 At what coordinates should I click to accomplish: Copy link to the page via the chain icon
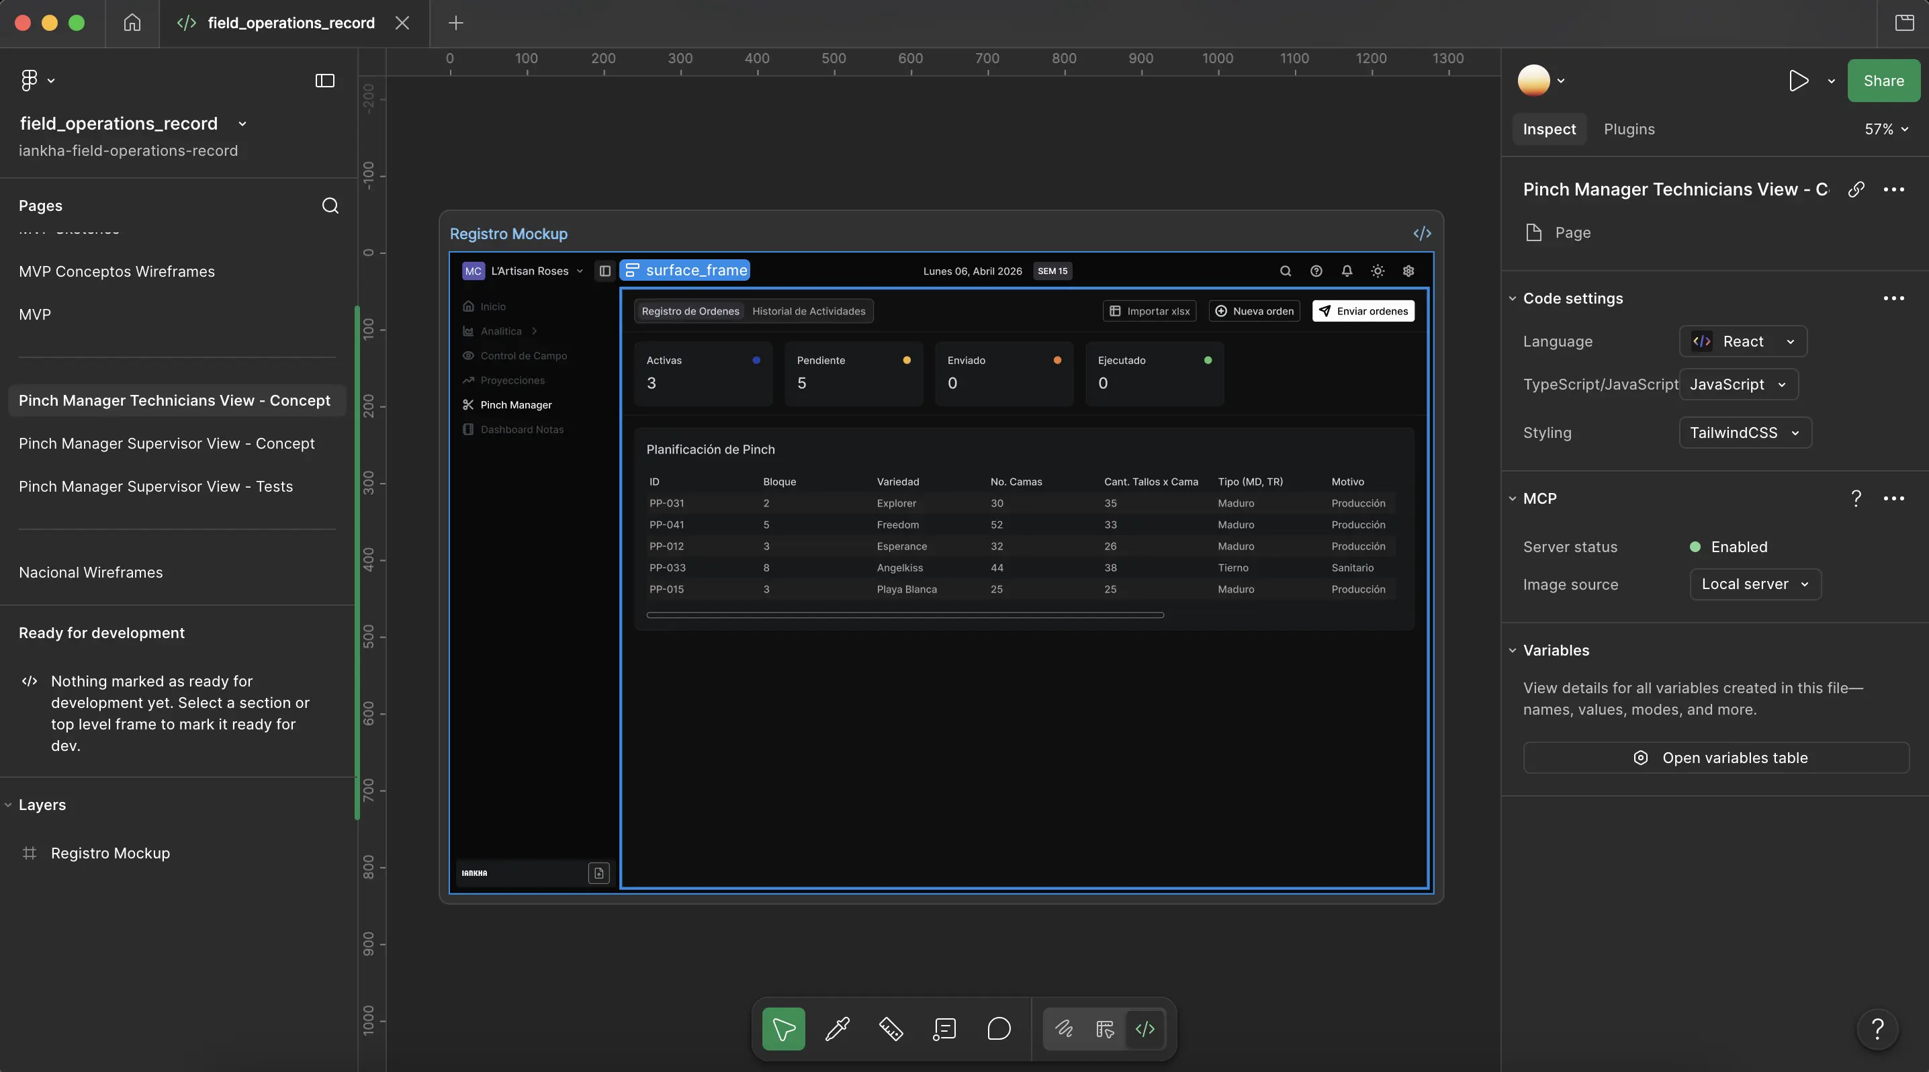pyautogui.click(x=1856, y=189)
